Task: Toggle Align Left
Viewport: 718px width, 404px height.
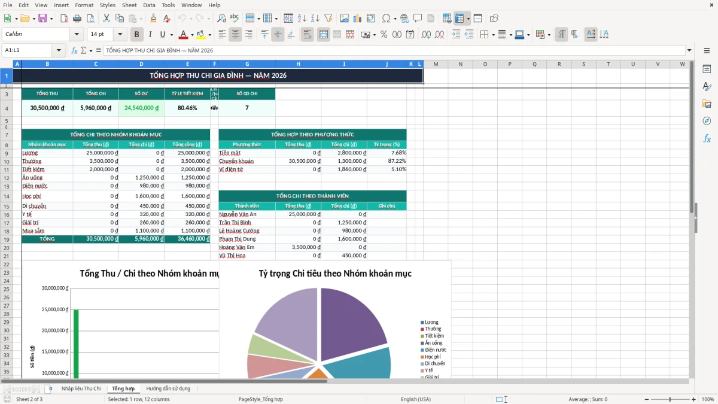Action: [222, 35]
